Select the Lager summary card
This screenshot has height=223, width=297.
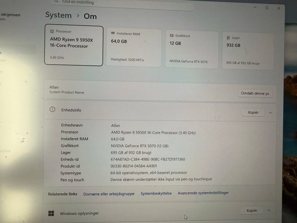tap(248, 51)
